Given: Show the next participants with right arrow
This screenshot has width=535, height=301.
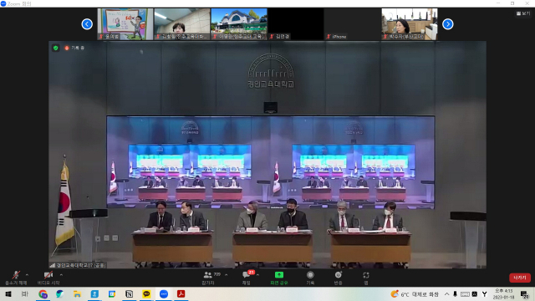Looking at the screenshot, I should [448, 24].
